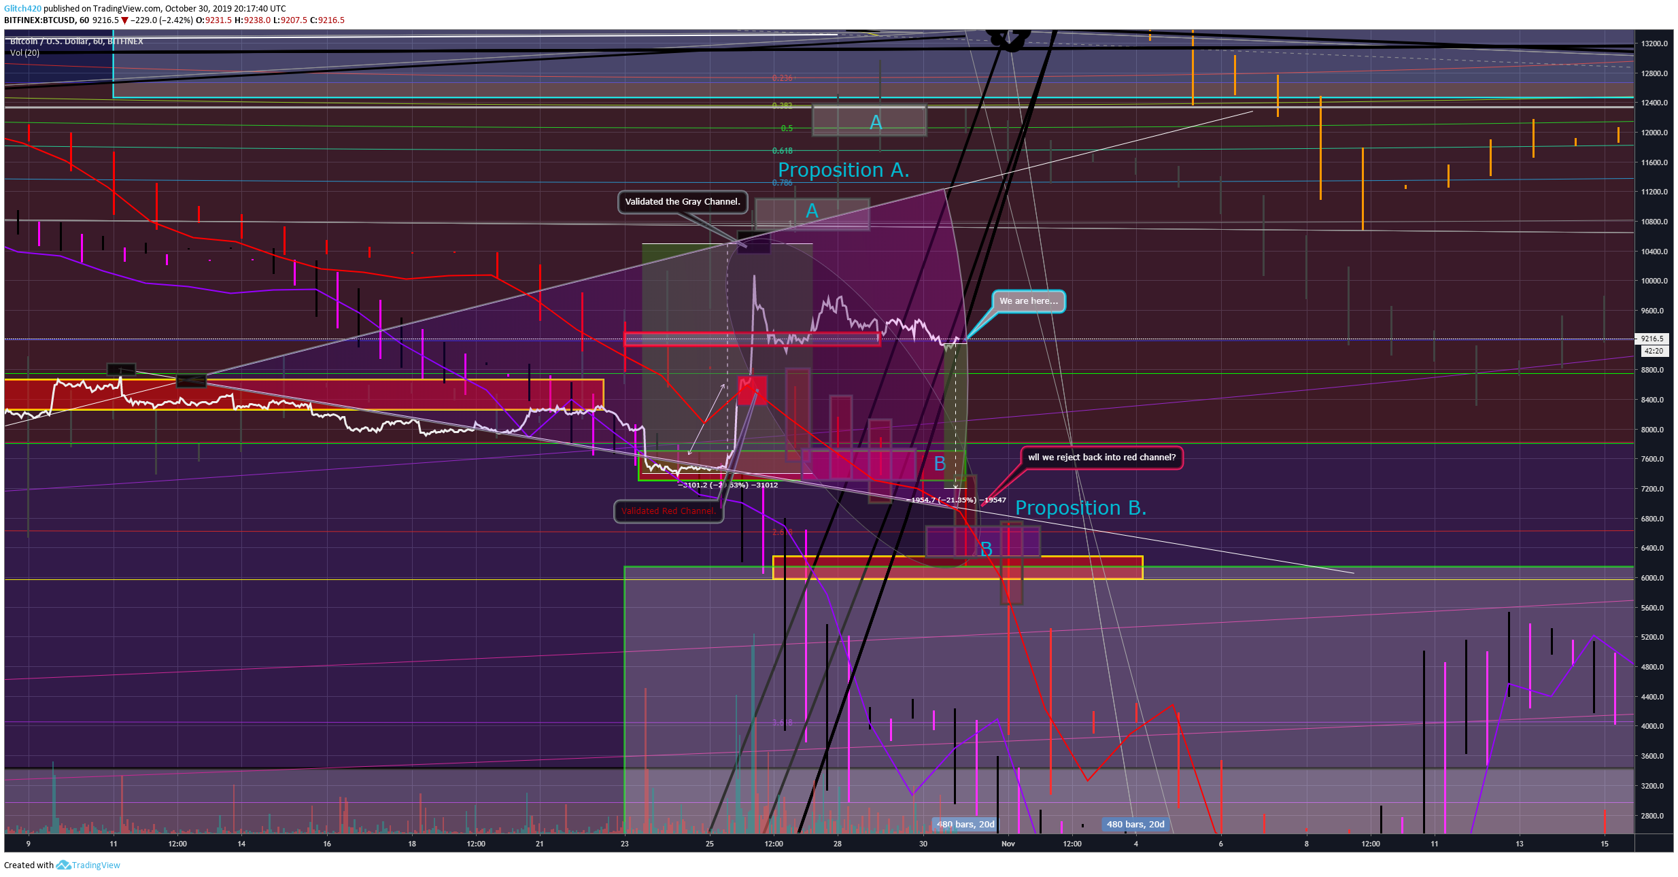Click the bar countdown label 42:20

point(1654,351)
